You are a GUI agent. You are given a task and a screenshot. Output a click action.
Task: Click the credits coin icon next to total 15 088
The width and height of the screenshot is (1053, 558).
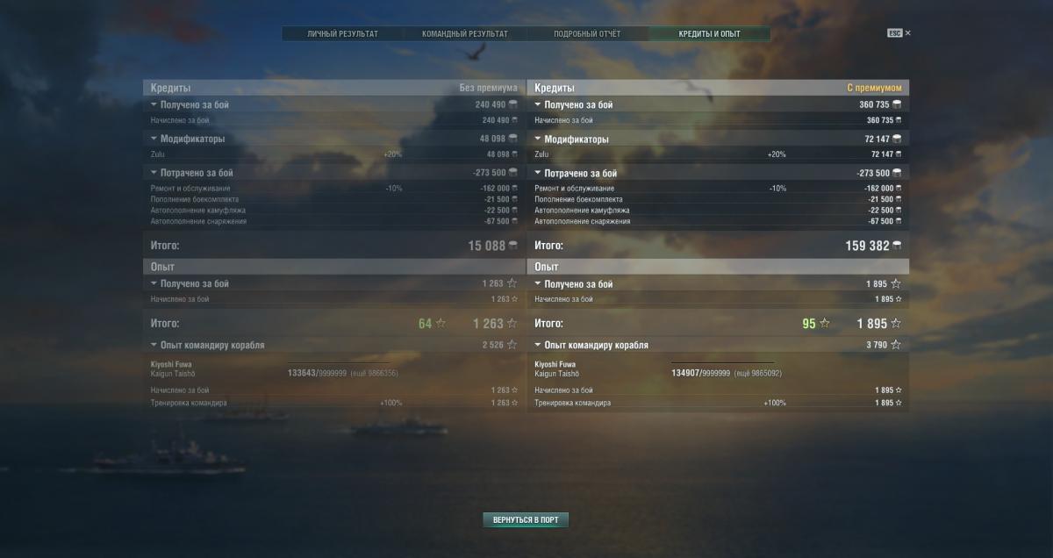pos(513,246)
